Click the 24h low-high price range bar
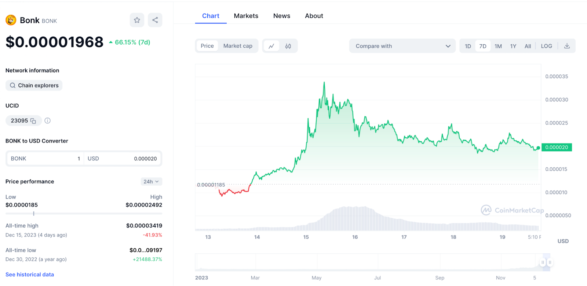 pos(84,213)
